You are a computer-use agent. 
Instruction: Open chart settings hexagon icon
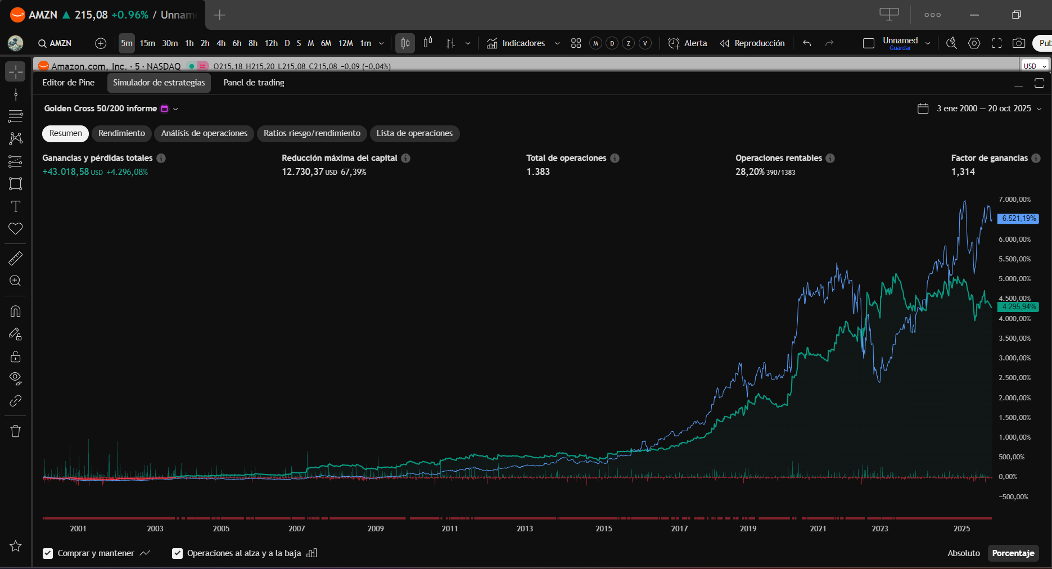pyautogui.click(x=974, y=43)
